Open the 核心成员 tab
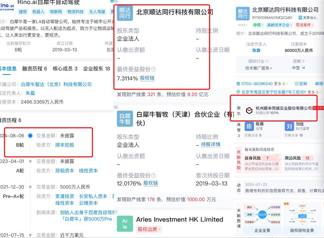The height and width of the screenshot is (238, 324). [65, 69]
